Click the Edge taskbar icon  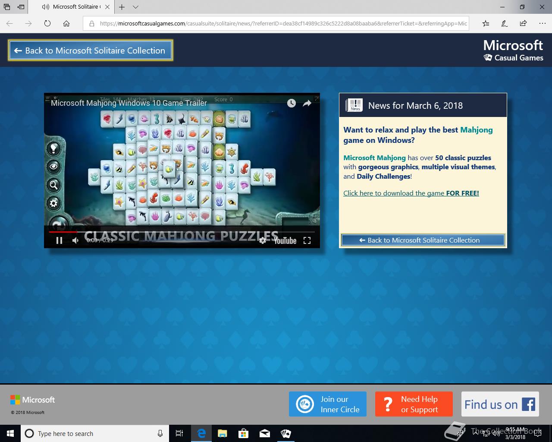pyautogui.click(x=201, y=433)
